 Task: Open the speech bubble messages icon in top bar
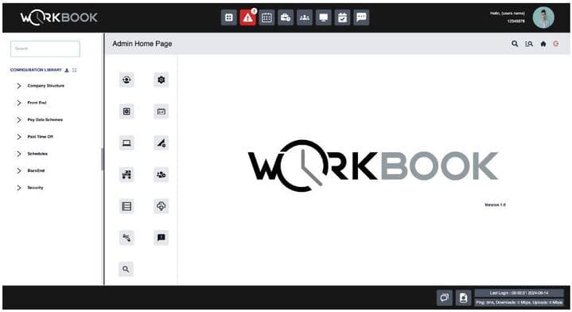(361, 18)
